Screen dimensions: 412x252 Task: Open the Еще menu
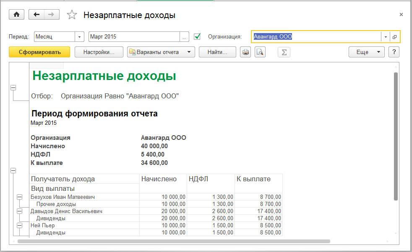tap(366, 52)
